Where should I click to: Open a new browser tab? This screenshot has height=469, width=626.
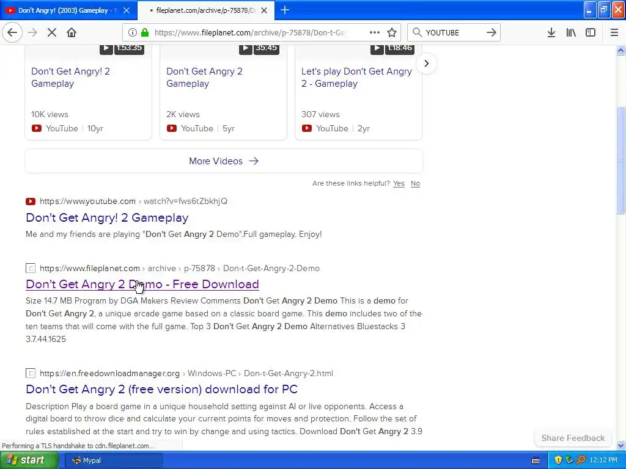click(285, 10)
